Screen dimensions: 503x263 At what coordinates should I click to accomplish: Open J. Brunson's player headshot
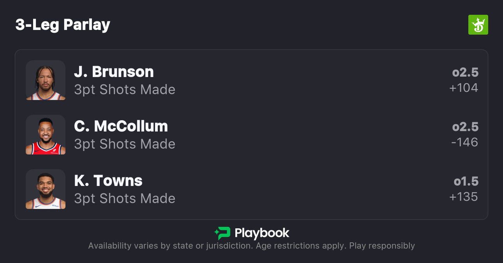point(46,80)
